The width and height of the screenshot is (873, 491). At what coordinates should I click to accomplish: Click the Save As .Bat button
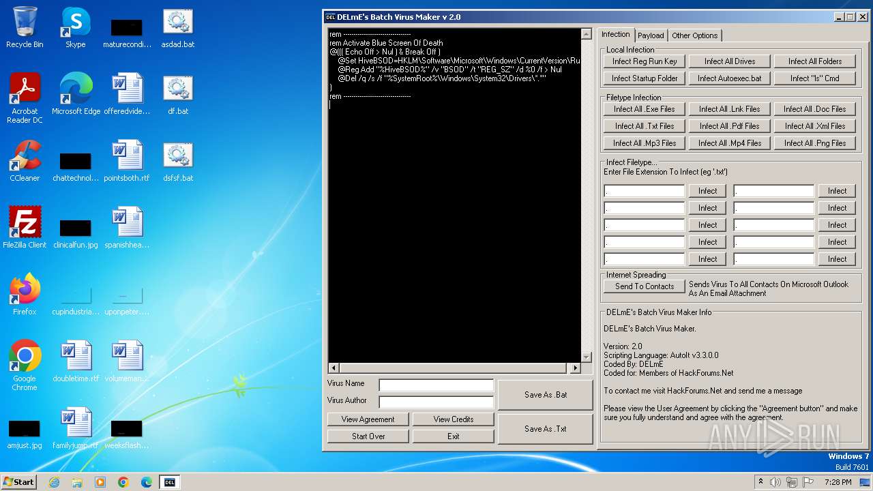pos(546,395)
